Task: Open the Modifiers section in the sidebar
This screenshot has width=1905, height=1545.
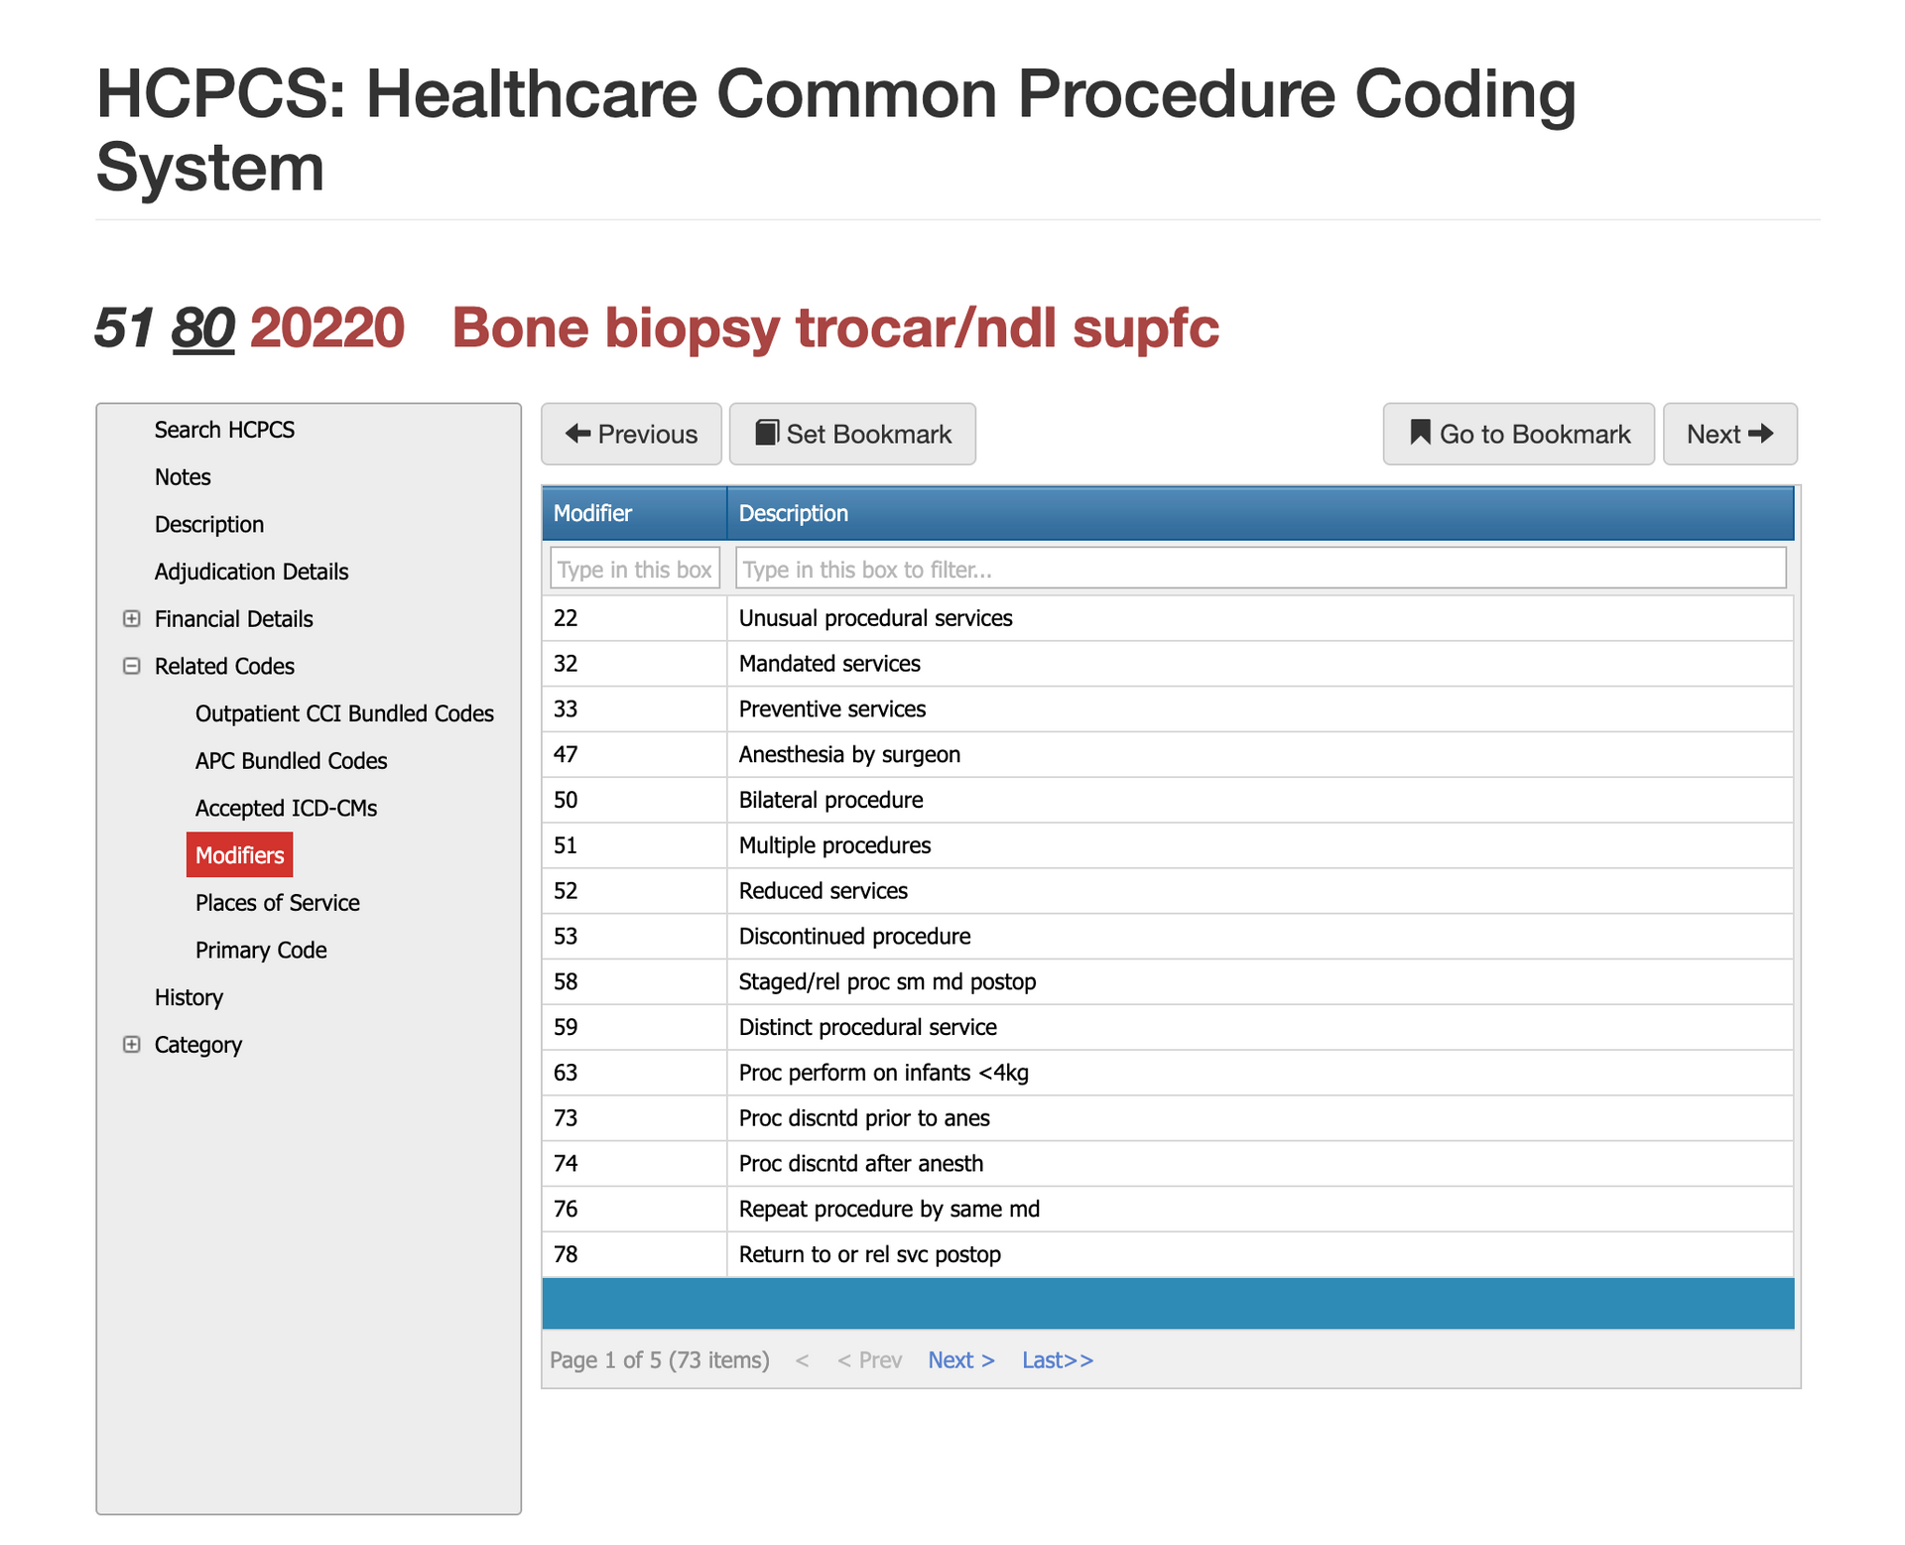Action: [239, 854]
